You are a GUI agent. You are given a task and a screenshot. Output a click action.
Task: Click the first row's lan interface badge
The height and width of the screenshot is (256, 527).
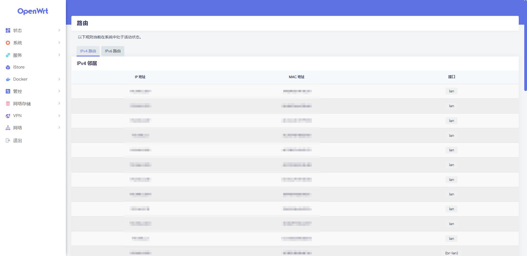click(451, 91)
